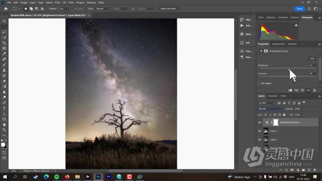Open the History panel icon

[242, 19]
